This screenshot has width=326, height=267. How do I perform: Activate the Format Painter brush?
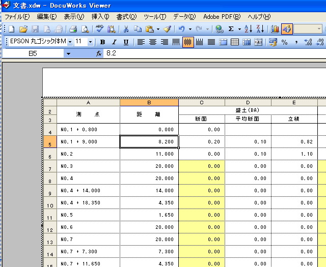click(x=168, y=29)
